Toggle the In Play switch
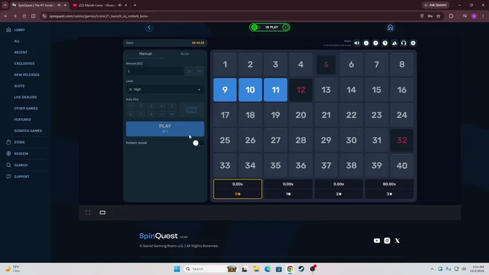Viewport: 489px width, 275px height. (257, 27)
